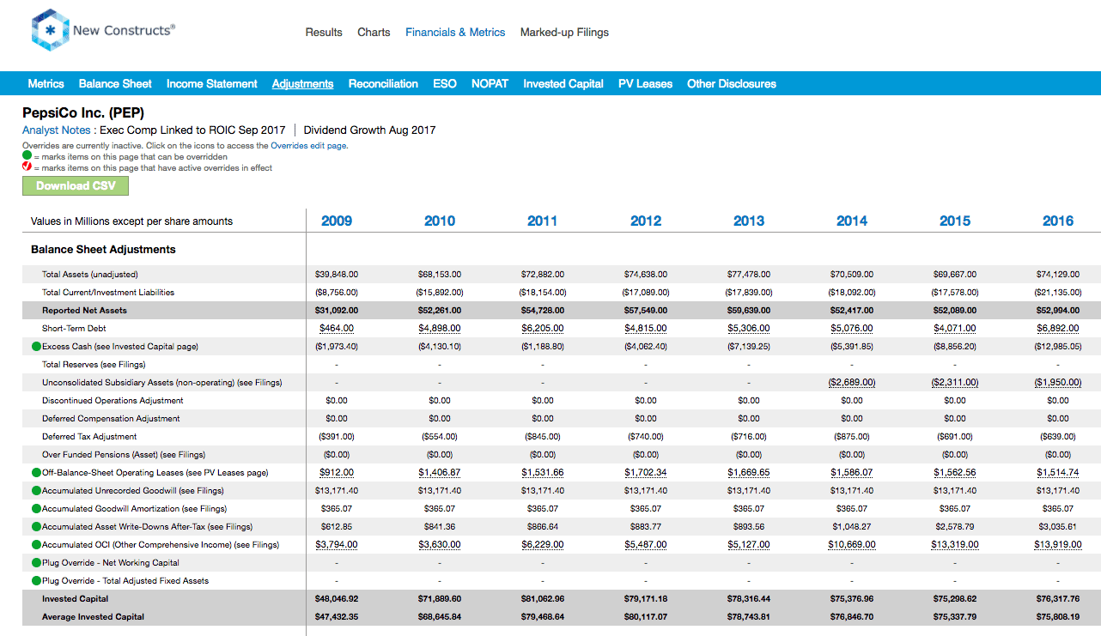The image size is (1101, 636).
Task: Click the PepsiCo Inc. (PEP) heading
Action: (x=83, y=113)
